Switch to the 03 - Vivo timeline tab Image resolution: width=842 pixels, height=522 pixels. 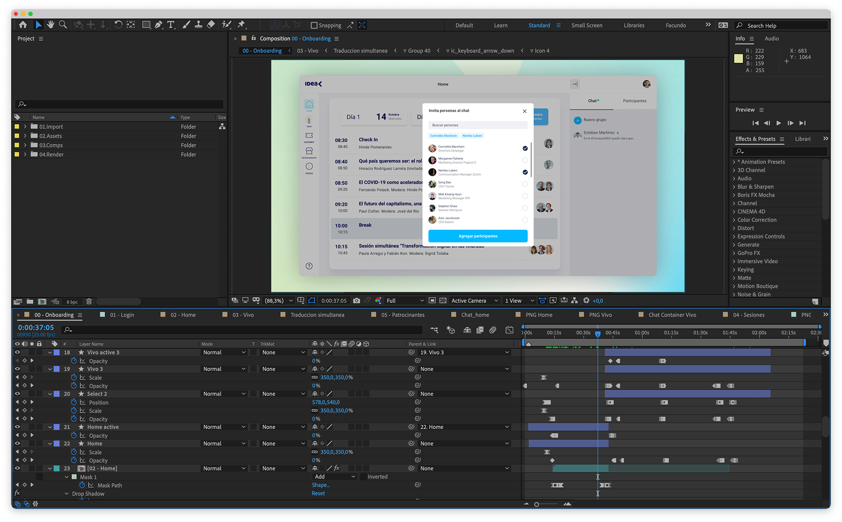point(243,315)
